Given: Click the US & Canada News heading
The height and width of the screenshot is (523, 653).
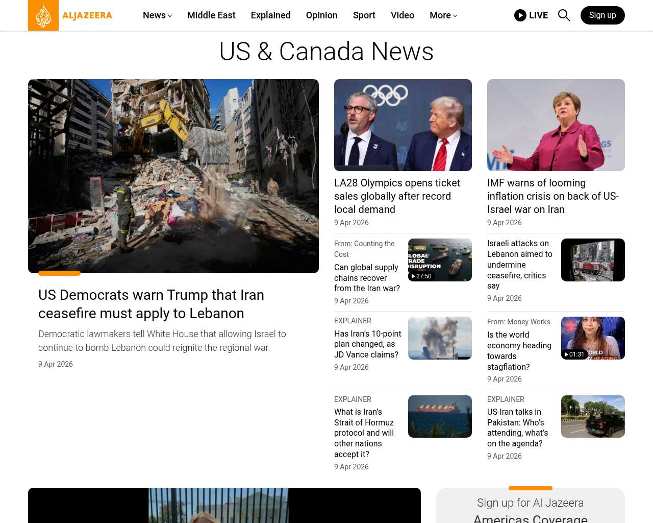Looking at the screenshot, I should click(326, 52).
